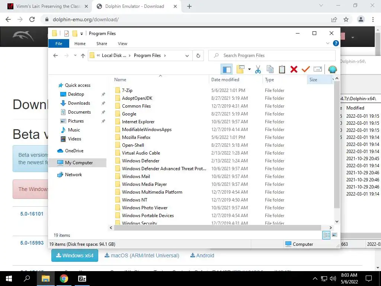This screenshot has width=381, height=286.
Task: Sort by the Date modified column header
Action: point(236,80)
